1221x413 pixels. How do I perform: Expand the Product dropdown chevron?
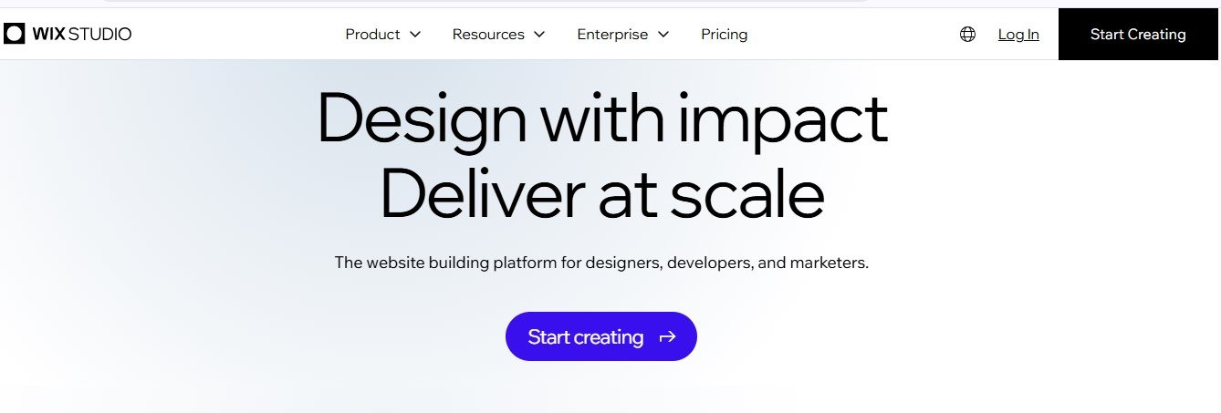click(415, 35)
